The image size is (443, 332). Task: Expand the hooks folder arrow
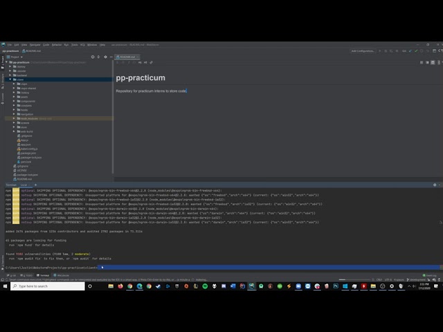[x=14, y=110]
